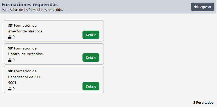Click person icon in inyector de plásticos card
Image resolution: width=217 pixels, height=107 pixels.
[10, 37]
